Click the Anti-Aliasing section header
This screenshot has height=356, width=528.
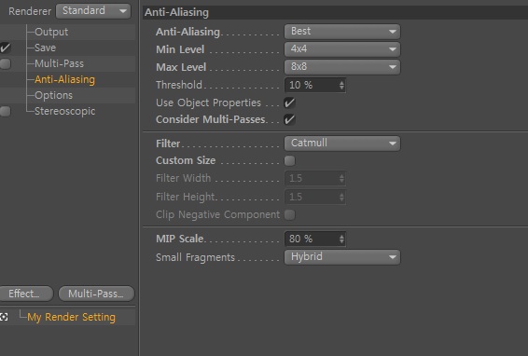(335, 12)
